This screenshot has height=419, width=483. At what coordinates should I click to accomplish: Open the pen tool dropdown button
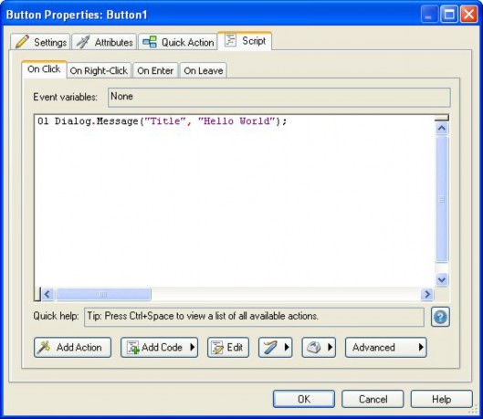[276, 347]
